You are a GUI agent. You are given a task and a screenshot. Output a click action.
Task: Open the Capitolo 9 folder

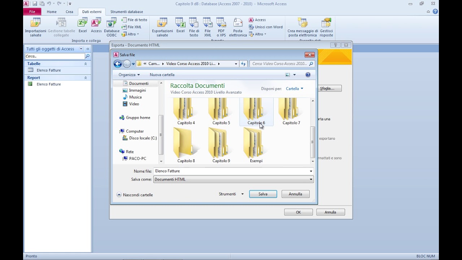coord(221,145)
